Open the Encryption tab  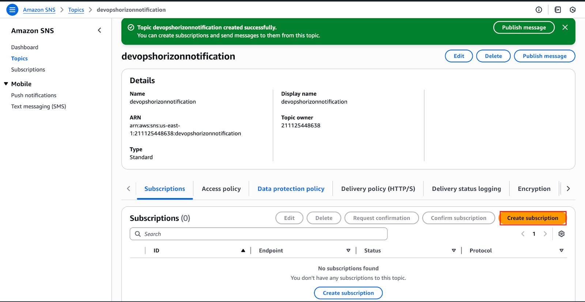pyautogui.click(x=534, y=189)
